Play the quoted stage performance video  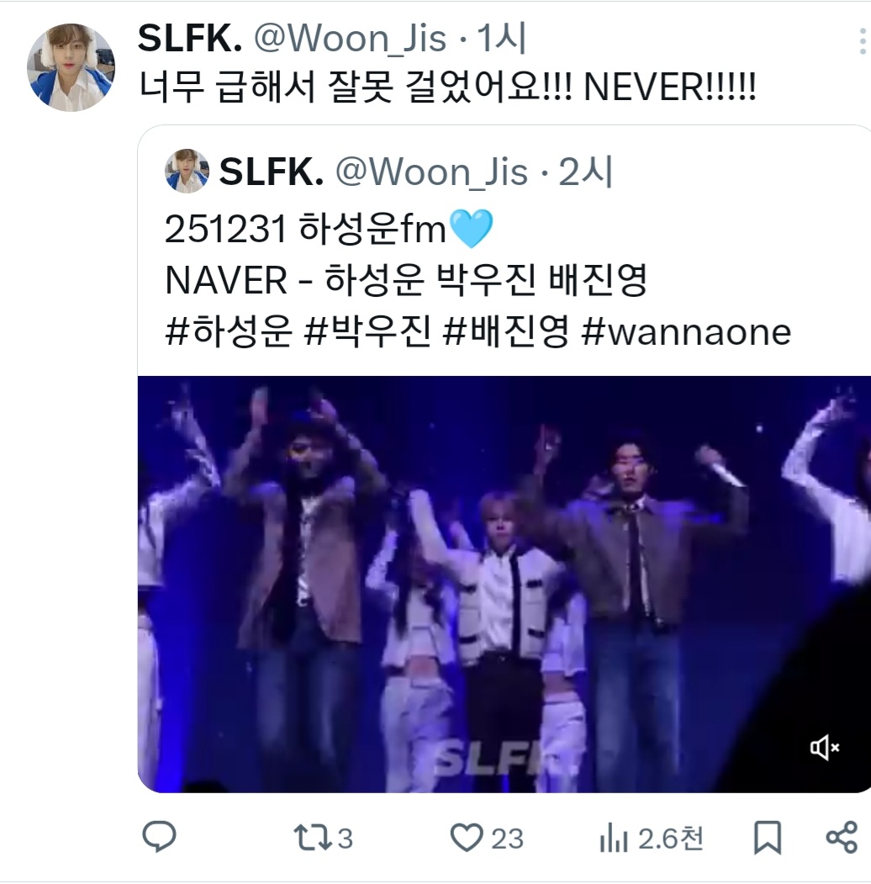pos(504,584)
